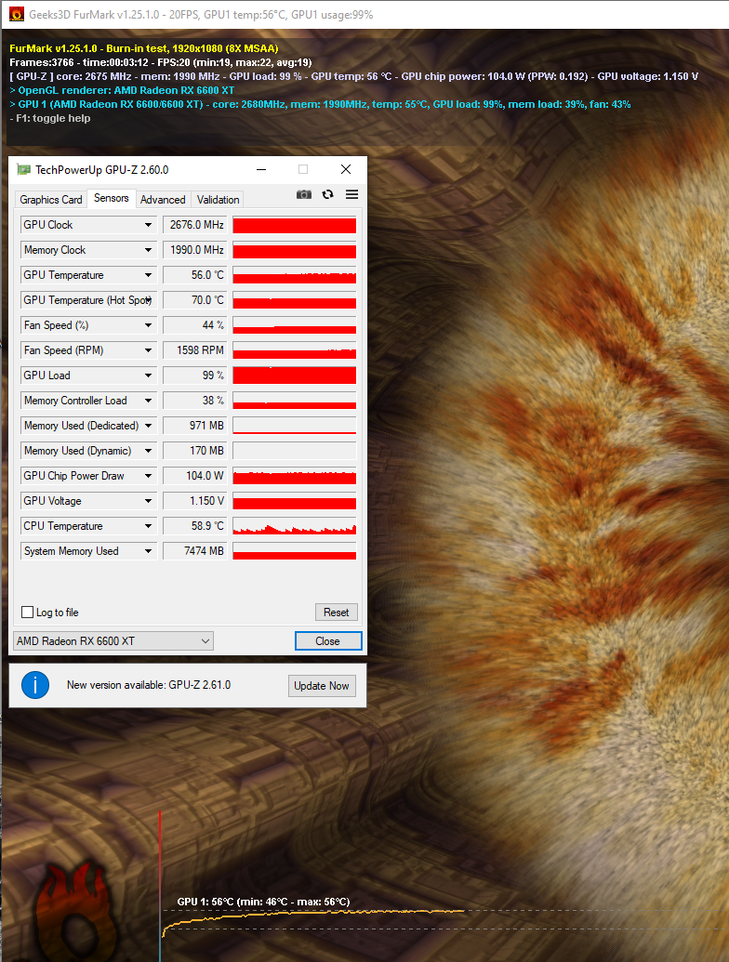
Task: Click the Close button in GPU-Z
Action: click(x=328, y=641)
